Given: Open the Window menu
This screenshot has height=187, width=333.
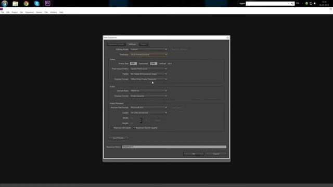Looking at the screenshot, I should click(x=54, y=12).
